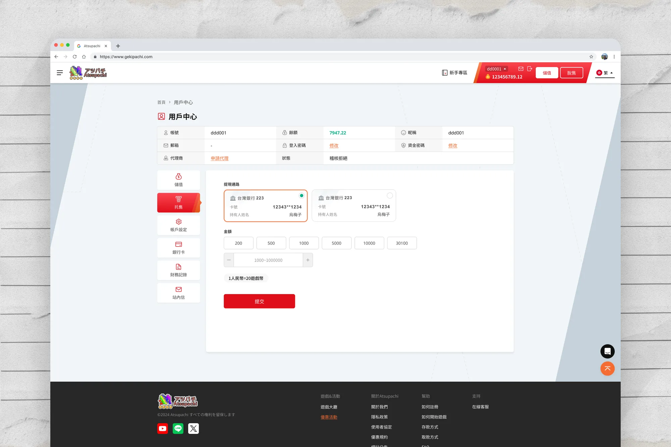
Task: Reload the page with refresh icon
Action: tap(75, 57)
